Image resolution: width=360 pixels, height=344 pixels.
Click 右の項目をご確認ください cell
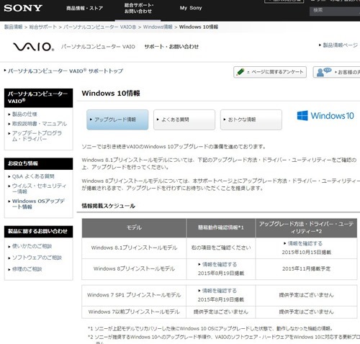(221, 248)
